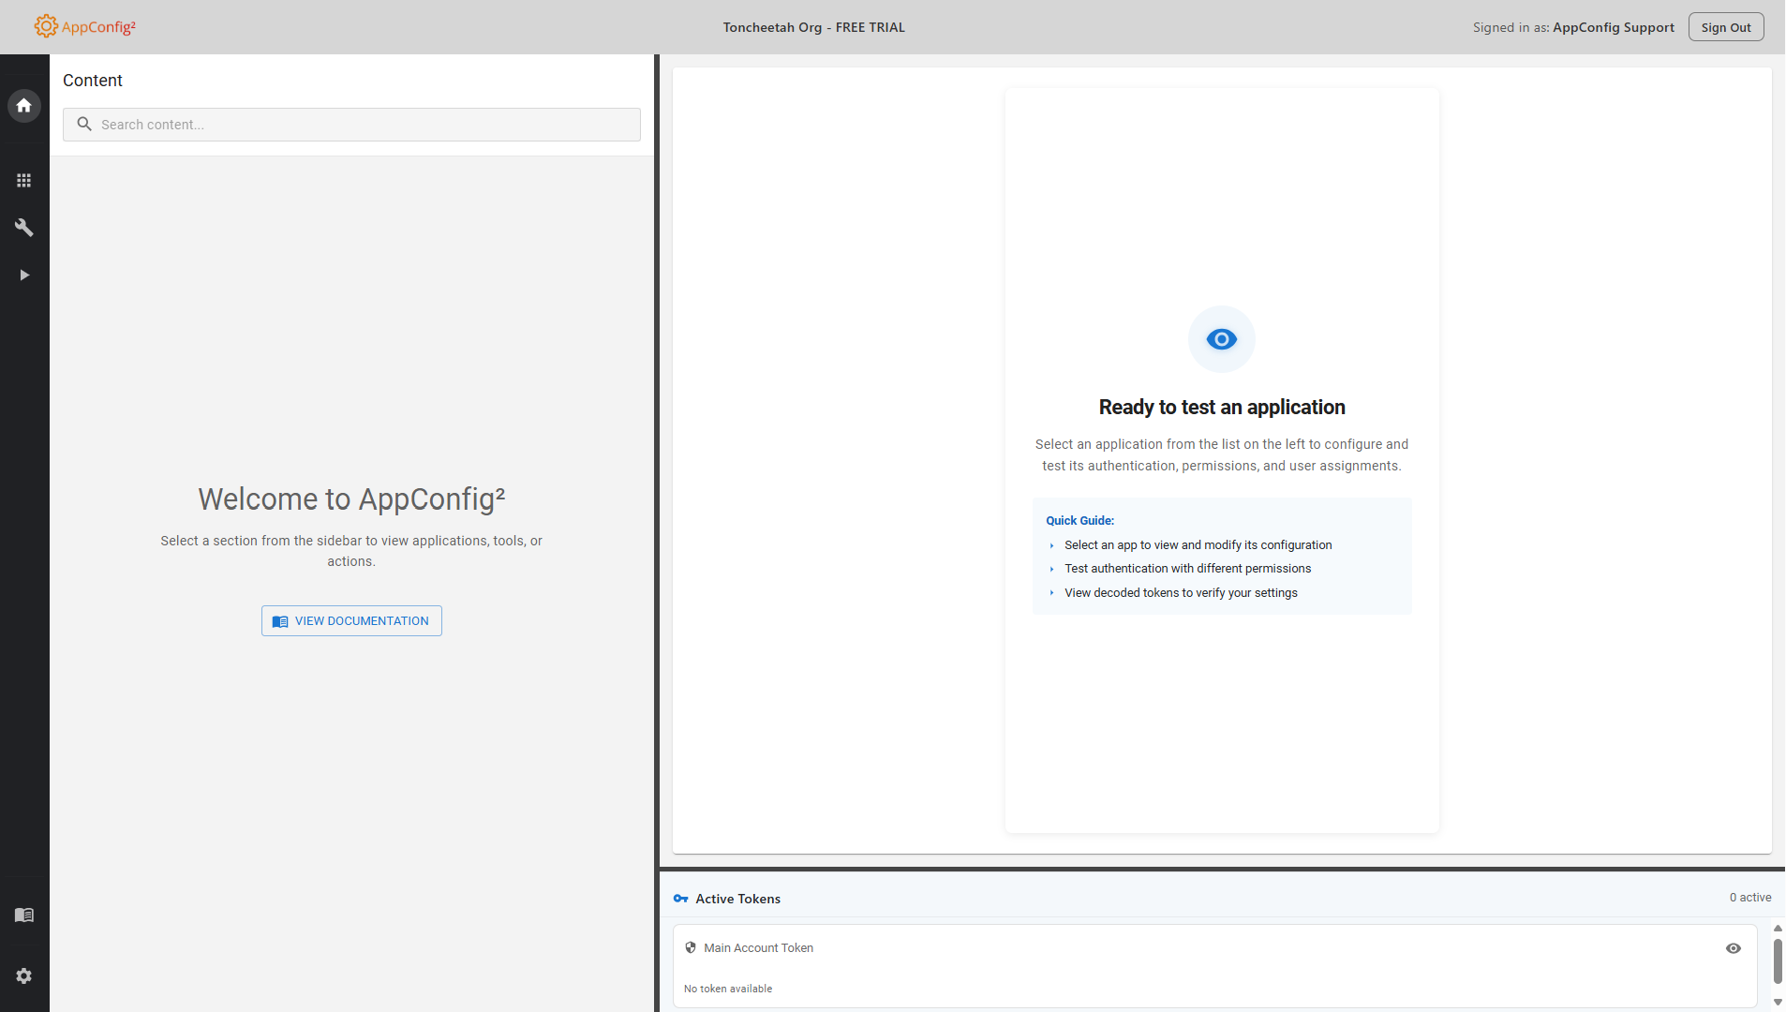1786x1012 pixels.
Task: Open View Documentation button
Action: 351,621
